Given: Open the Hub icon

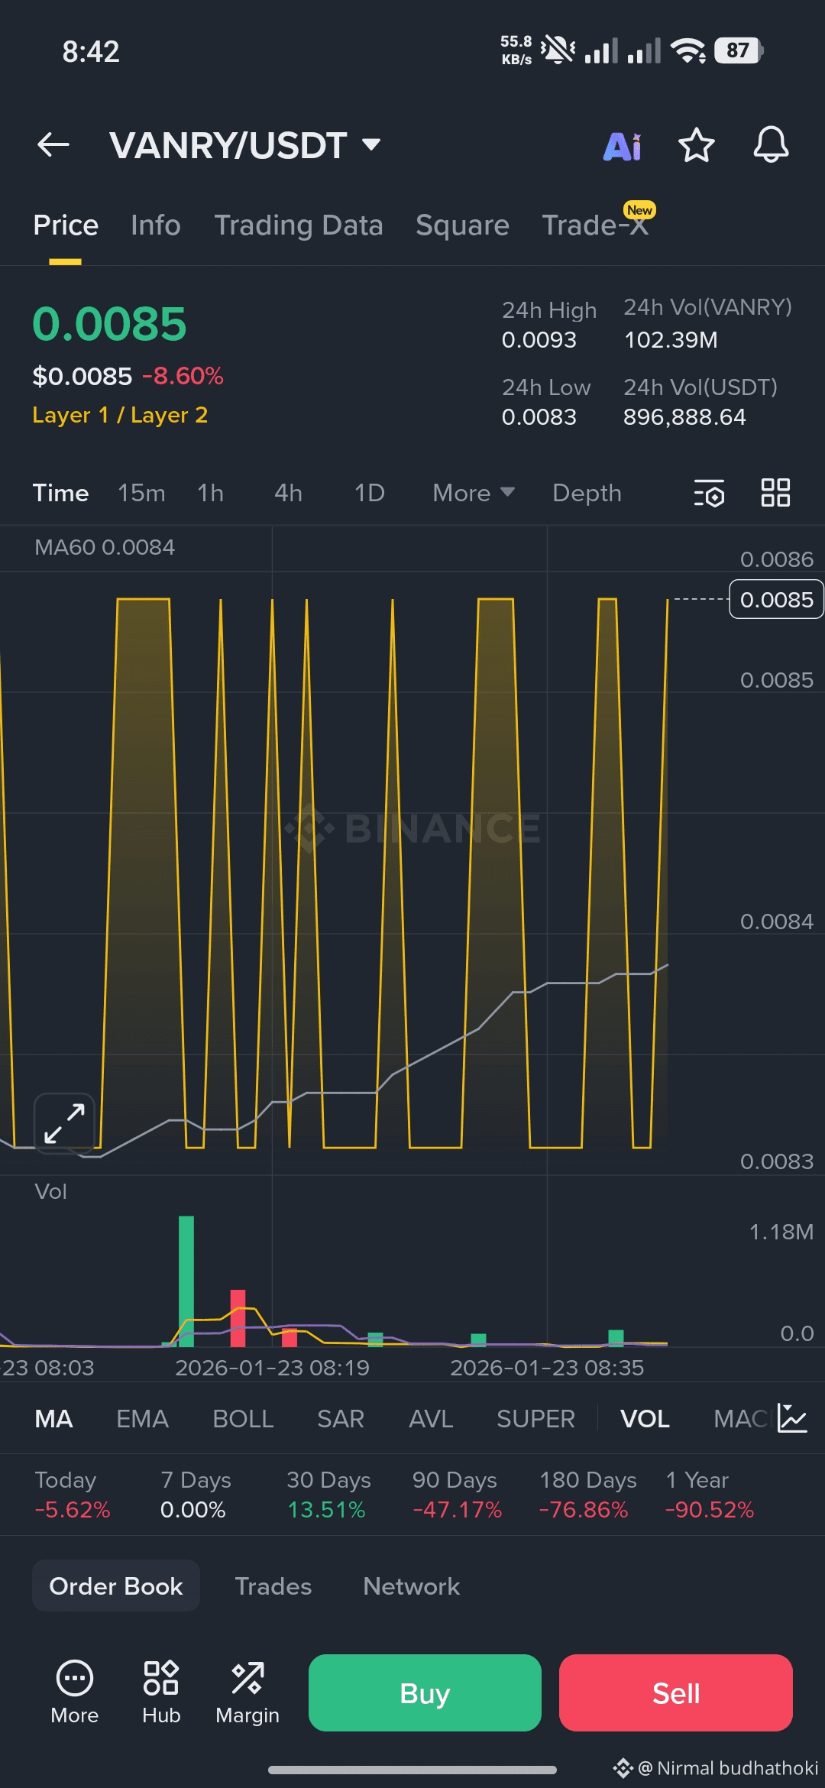Looking at the screenshot, I should 161,1692.
